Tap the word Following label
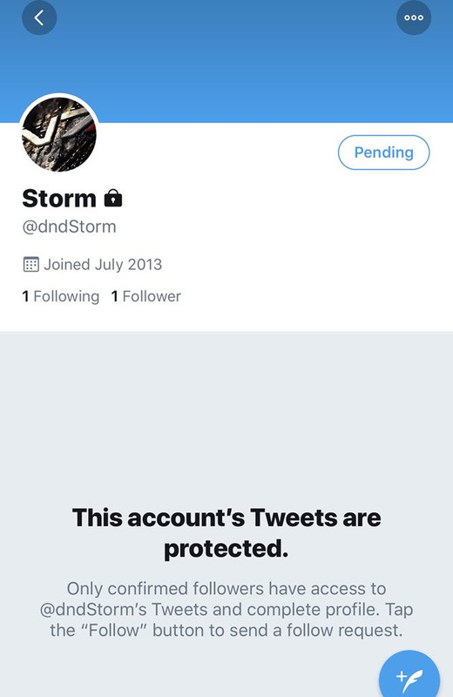Viewport: 453px width, 697px height. 66,296
